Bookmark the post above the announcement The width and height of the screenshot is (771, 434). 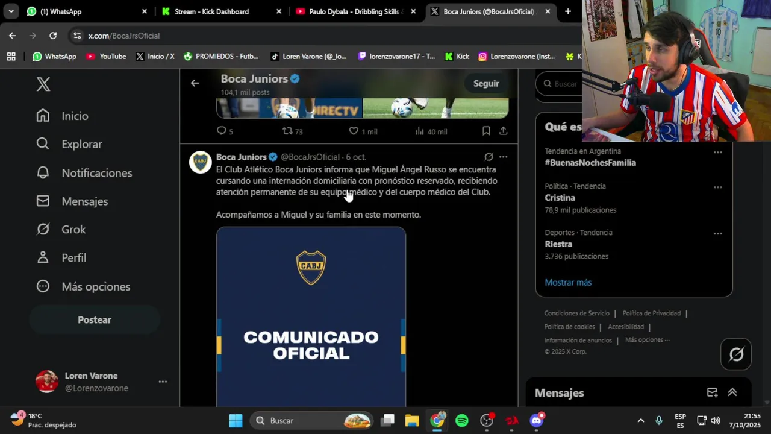tap(486, 131)
